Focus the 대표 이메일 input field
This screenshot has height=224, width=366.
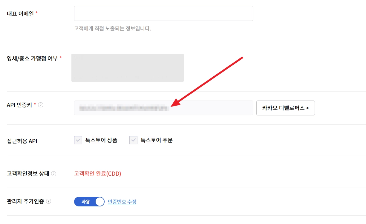pos(163,13)
